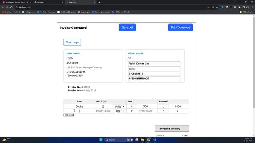Open the task view icon in taskbar
Viewport: 255px width, 143px height.
pyautogui.click(x=137, y=140)
